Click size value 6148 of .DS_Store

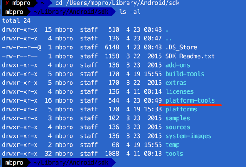point(112,47)
